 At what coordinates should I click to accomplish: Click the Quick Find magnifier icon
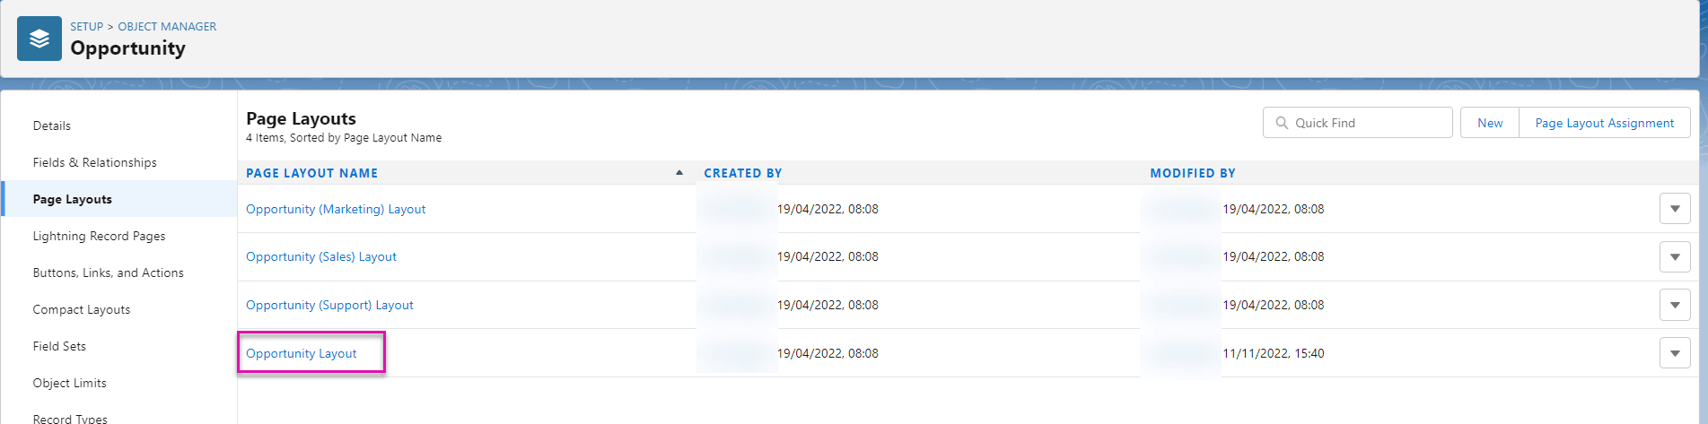pyautogui.click(x=1282, y=123)
